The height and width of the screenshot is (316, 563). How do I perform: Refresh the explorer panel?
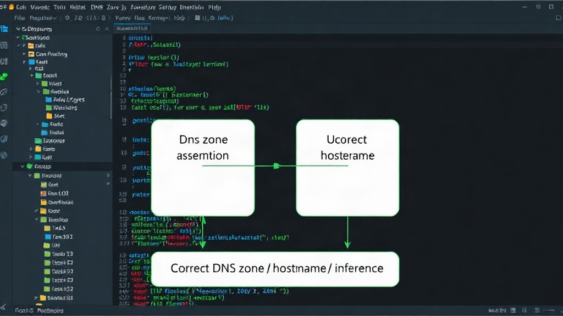(98, 29)
